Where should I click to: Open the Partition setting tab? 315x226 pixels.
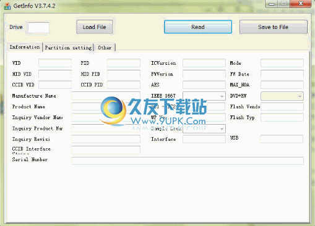tap(68, 48)
